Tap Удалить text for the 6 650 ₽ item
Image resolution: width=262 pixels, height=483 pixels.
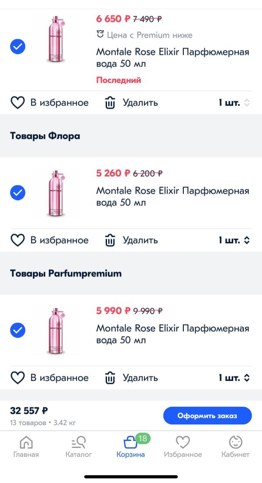pos(140,103)
